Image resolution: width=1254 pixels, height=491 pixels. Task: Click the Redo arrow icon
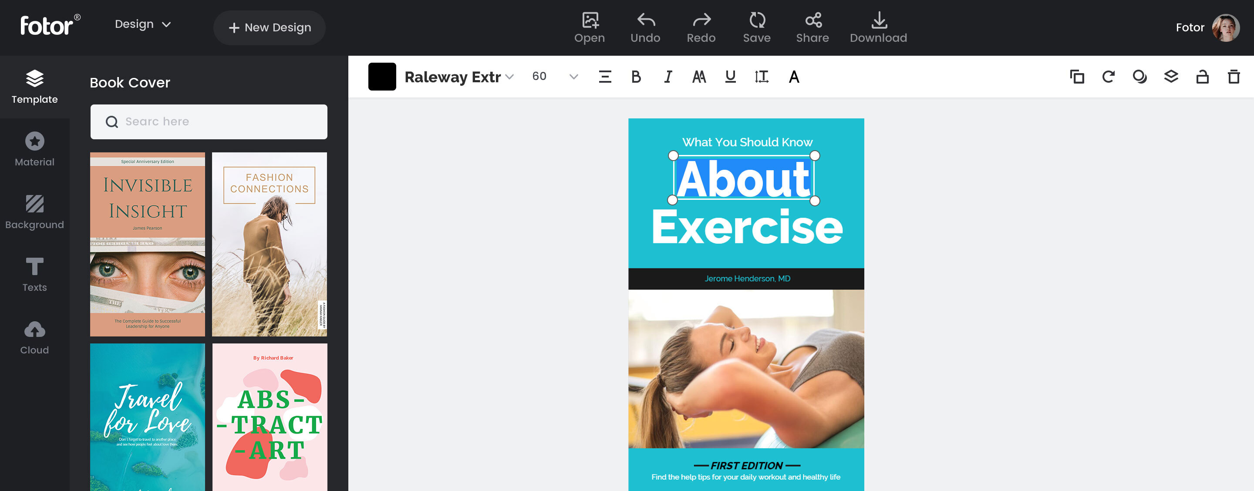point(701,20)
